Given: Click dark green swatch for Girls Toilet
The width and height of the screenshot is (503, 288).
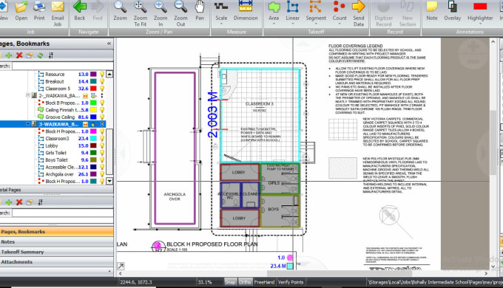Looking at the screenshot, I should click(x=93, y=153).
